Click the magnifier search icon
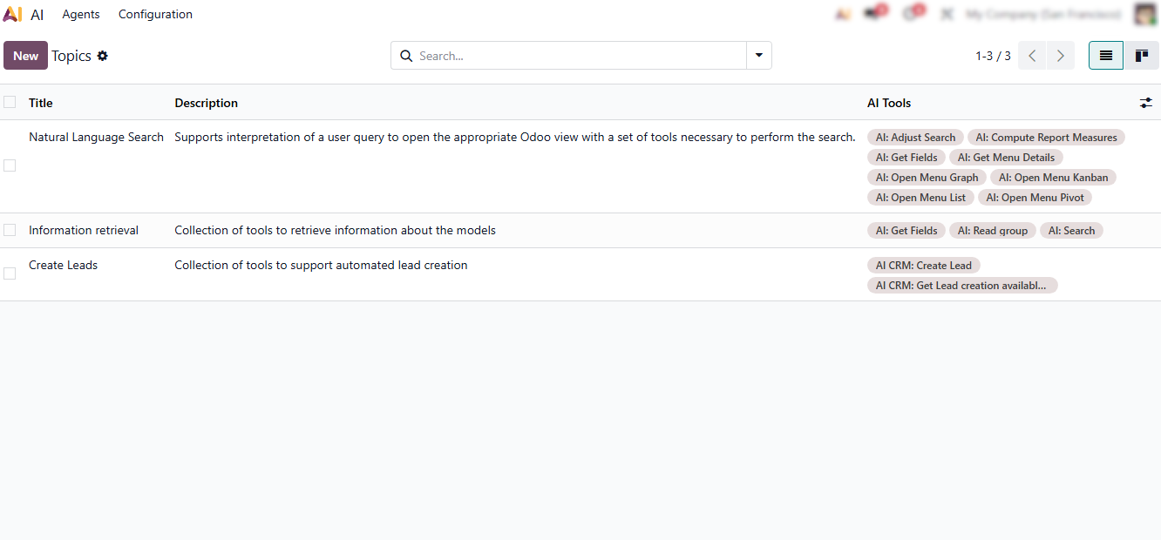Viewport: 1161px width, 540px height. (406, 56)
